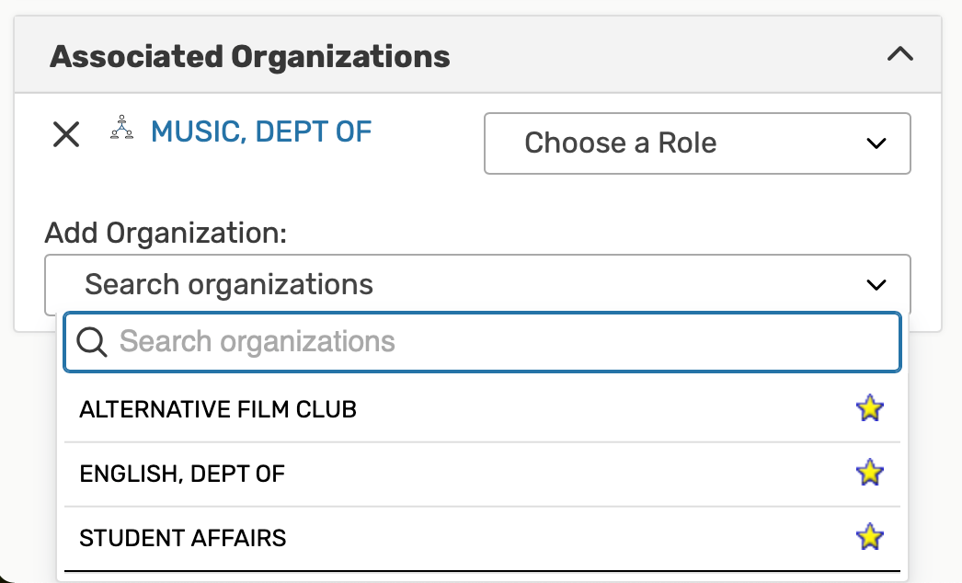This screenshot has width=962, height=583.
Task: Click the Associated Organizations header title
Action: coord(249,57)
